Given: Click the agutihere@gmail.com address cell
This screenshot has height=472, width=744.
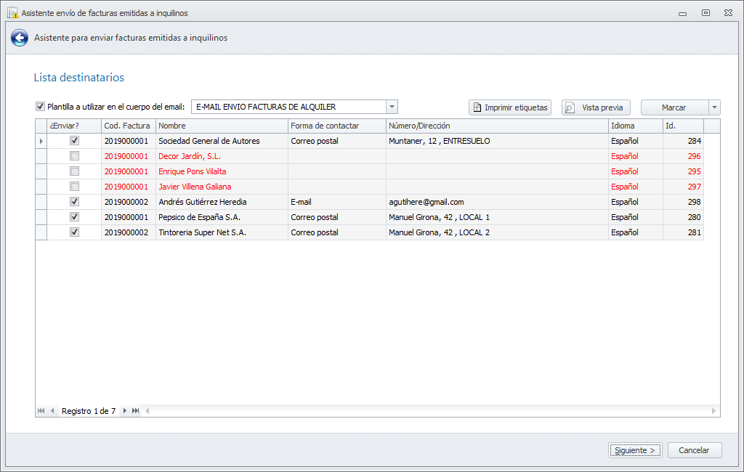Looking at the screenshot, I should (497, 202).
